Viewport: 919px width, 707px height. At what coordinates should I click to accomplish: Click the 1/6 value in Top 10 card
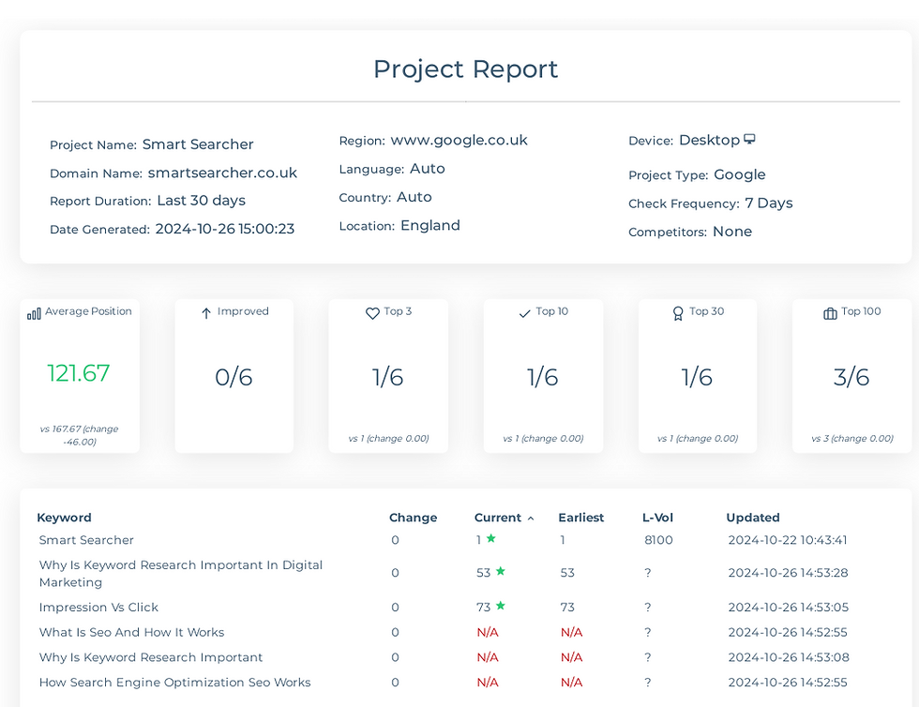(542, 377)
